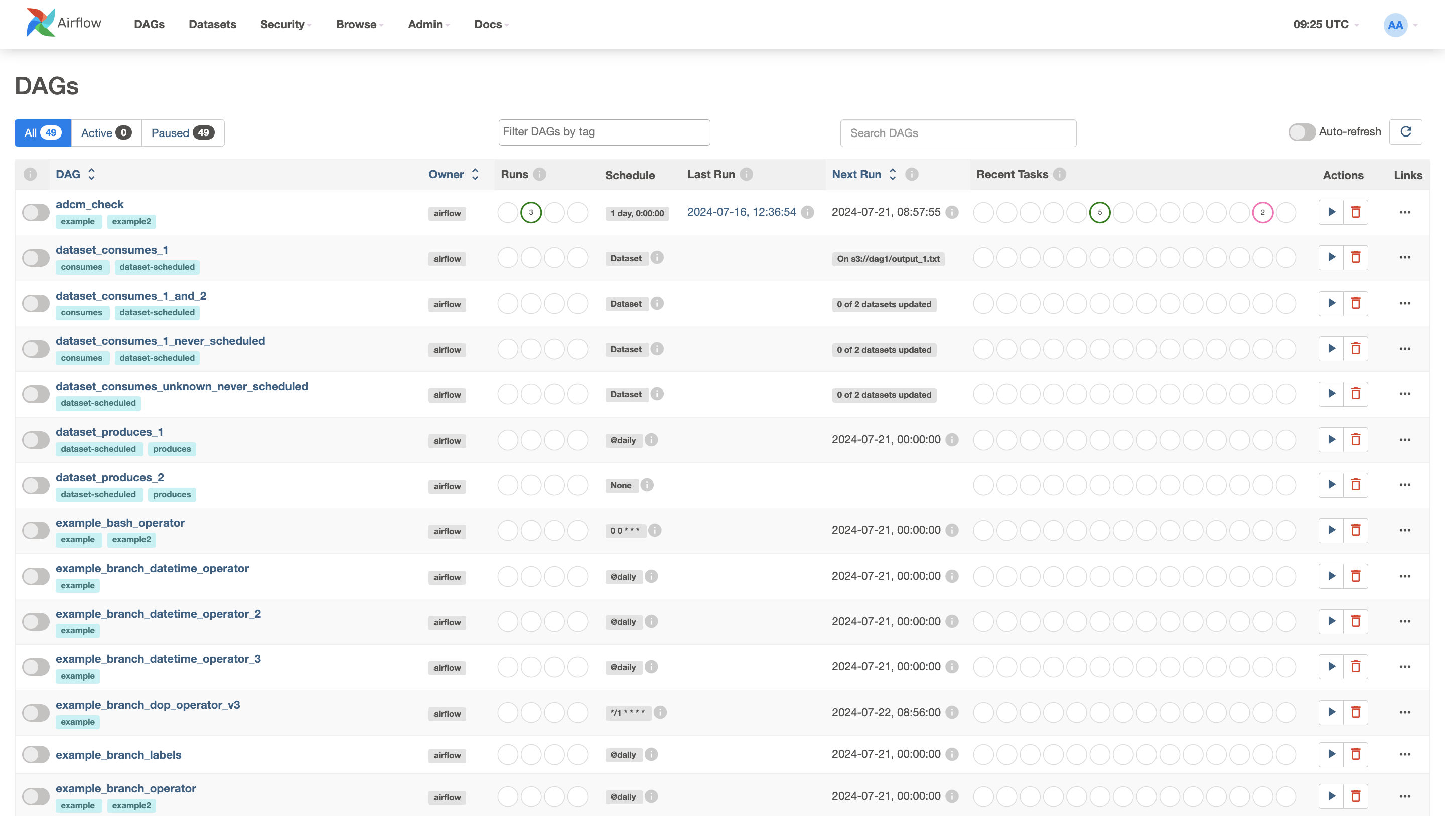Click the consumes tag under dataset_consumes_1

(82, 267)
